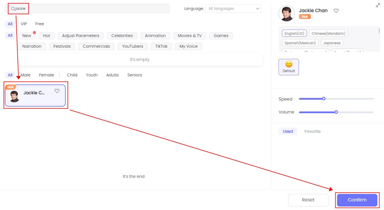Select the Free filter tab
The width and height of the screenshot is (384, 210).
point(39,24)
